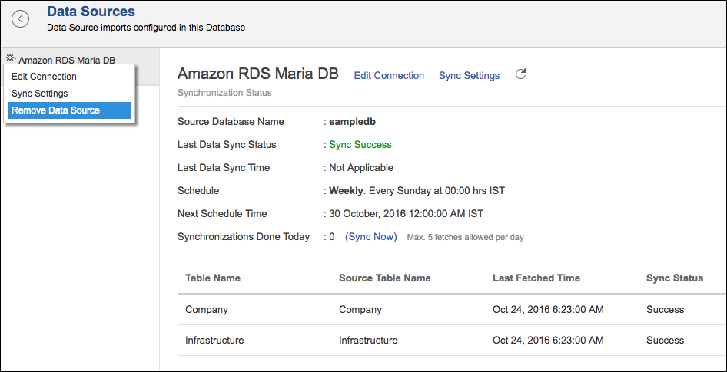Click the Table Name column header
727x372 pixels.
[x=213, y=278]
